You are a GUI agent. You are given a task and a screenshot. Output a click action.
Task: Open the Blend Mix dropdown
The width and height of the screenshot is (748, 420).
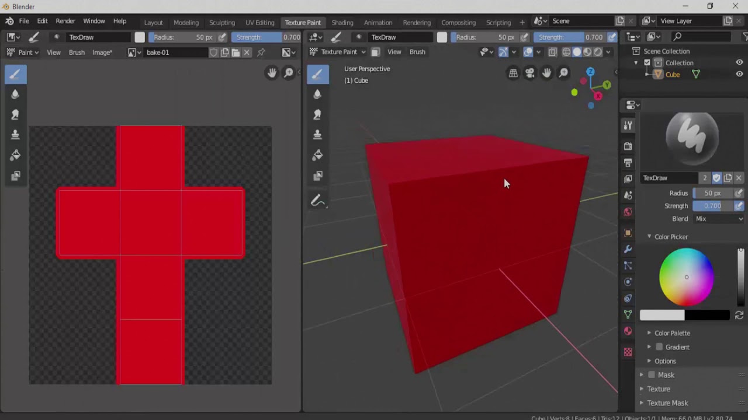pos(719,219)
